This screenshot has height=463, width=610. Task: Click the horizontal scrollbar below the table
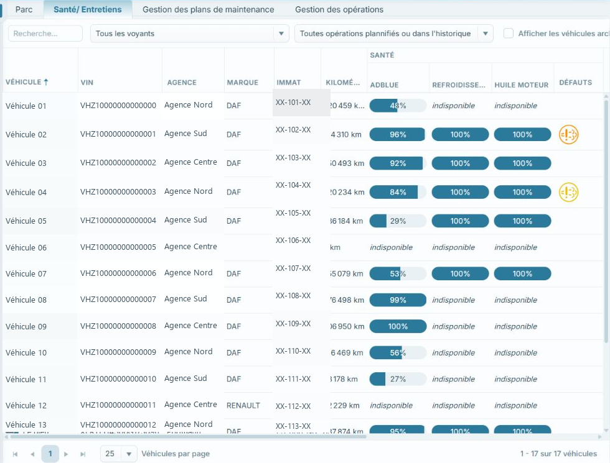tap(188, 436)
